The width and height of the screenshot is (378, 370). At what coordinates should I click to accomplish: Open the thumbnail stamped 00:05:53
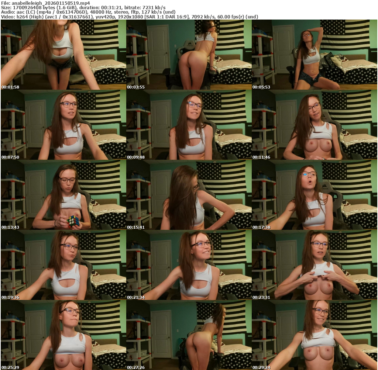(314, 55)
